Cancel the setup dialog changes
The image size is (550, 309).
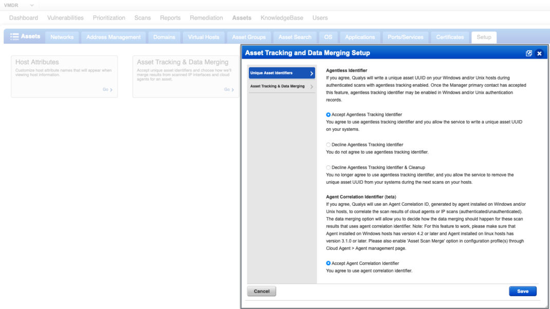pyautogui.click(x=261, y=291)
